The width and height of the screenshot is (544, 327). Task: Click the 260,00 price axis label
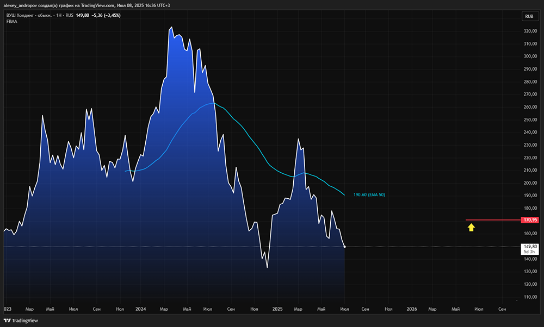click(530, 107)
